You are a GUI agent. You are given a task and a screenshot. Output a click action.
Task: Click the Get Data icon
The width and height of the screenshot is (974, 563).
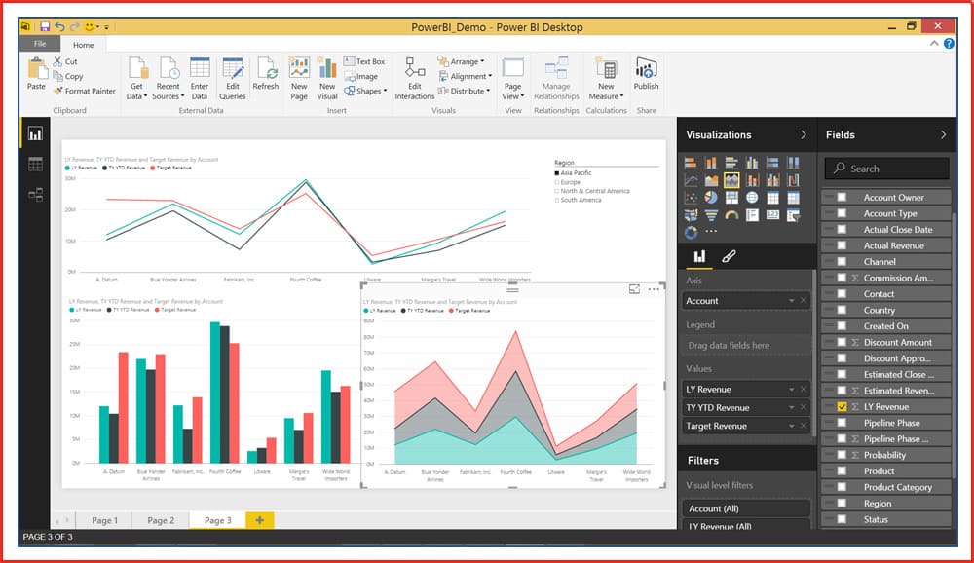(136, 70)
